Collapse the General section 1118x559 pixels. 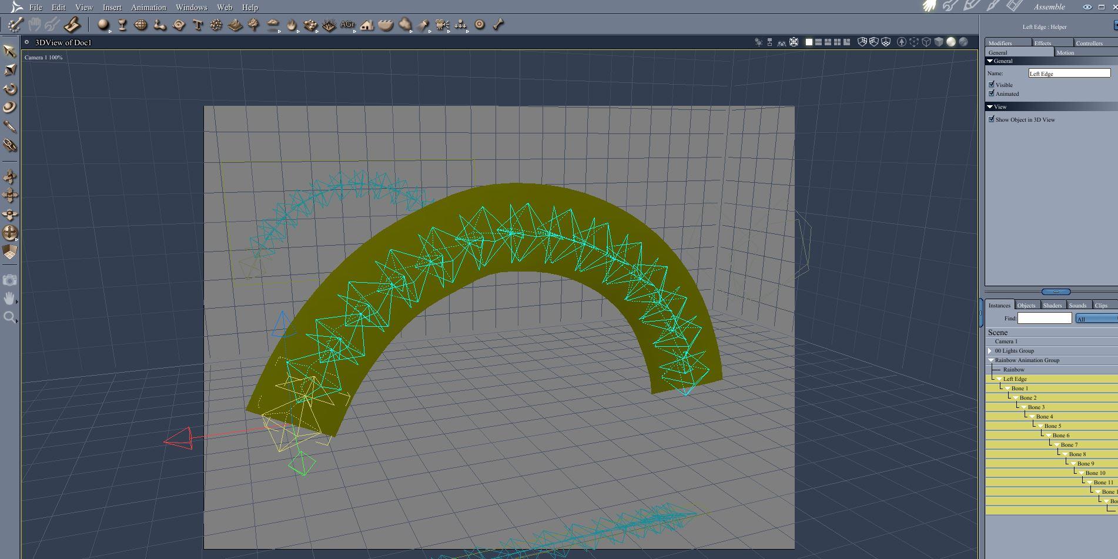(x=990, y=61)
